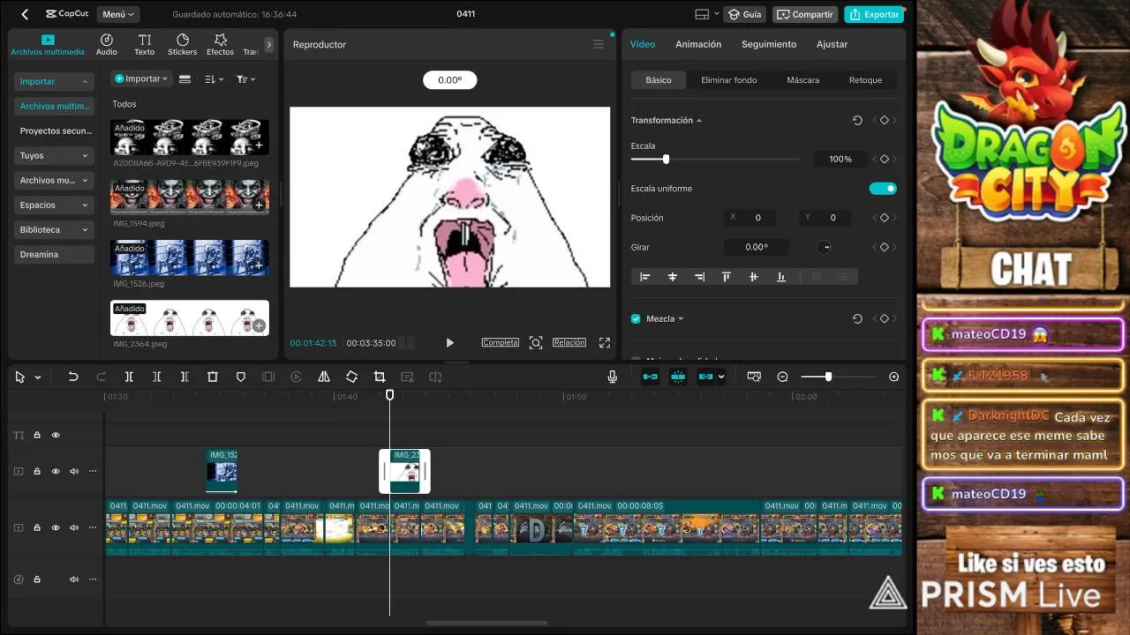Screen dimensions: 1130x635
Task: Switch to the Ajustar tab
Action: pos(832,44)
